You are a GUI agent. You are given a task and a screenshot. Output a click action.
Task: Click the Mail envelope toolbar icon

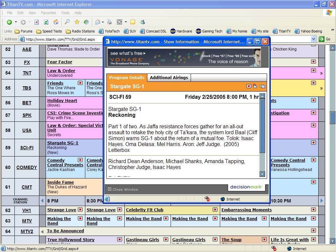98,22
